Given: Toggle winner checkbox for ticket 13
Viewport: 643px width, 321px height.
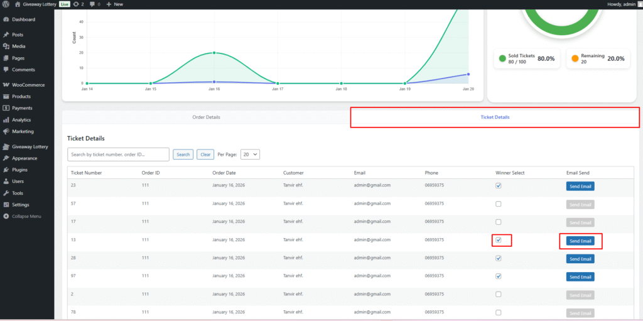Looking at the screenshot, I should pos(499,240).
